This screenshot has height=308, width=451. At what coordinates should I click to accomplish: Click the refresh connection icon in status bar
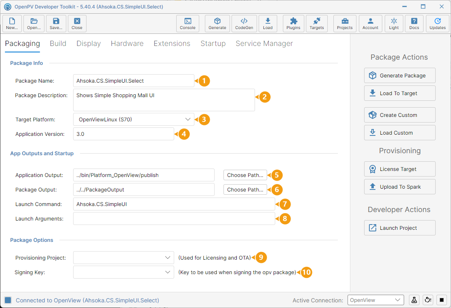tap(428, 300)
